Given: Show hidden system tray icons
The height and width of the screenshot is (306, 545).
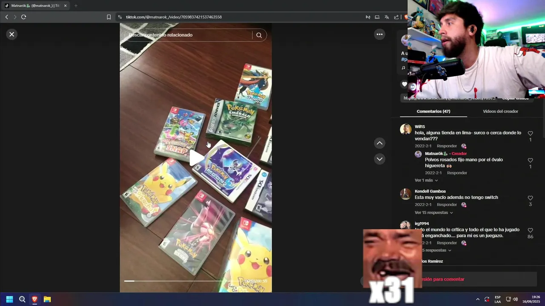Looking at the screenshot, I should point(478,299).
